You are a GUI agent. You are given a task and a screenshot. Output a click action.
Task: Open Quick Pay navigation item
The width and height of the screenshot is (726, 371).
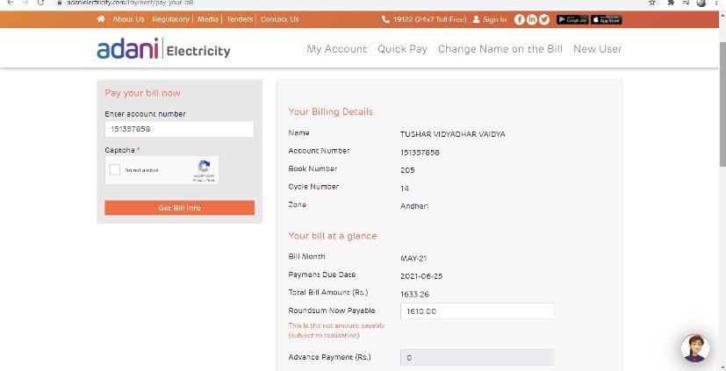click(x=402, y=49)
